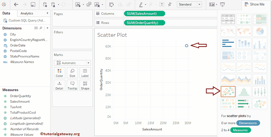272x137 pixels.
Task: Select the OrderQuantity measure
Action: click(20, 96)
